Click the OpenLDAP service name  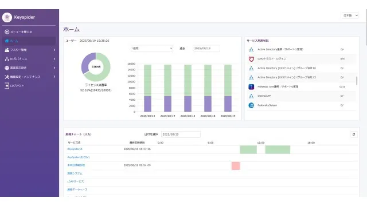coord(264,96)
